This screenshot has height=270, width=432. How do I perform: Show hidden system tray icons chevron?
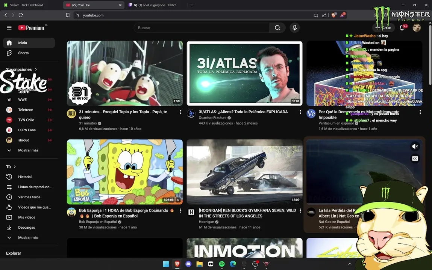coord(350,264)
